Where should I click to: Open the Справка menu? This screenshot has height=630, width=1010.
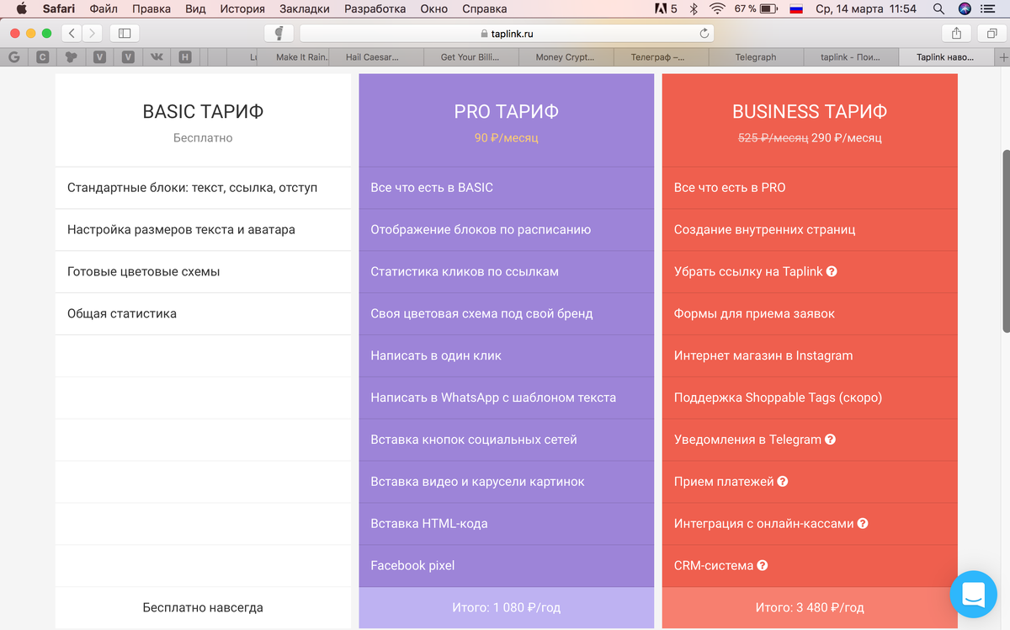coord(485,9)
